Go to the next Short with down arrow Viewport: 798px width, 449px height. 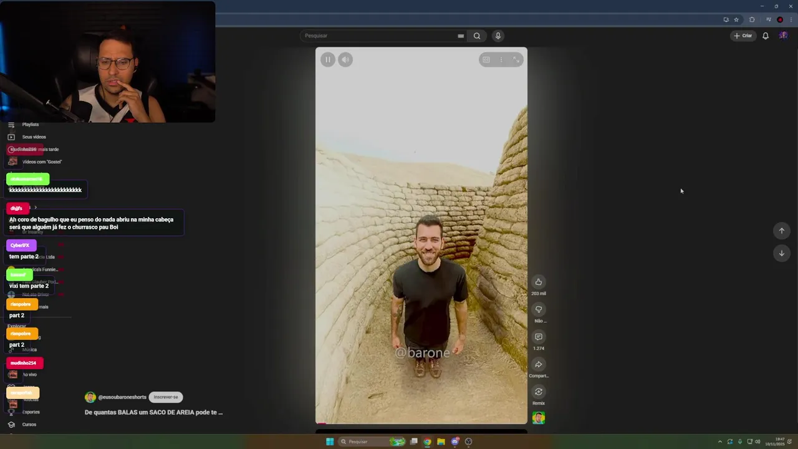point(781,253)
